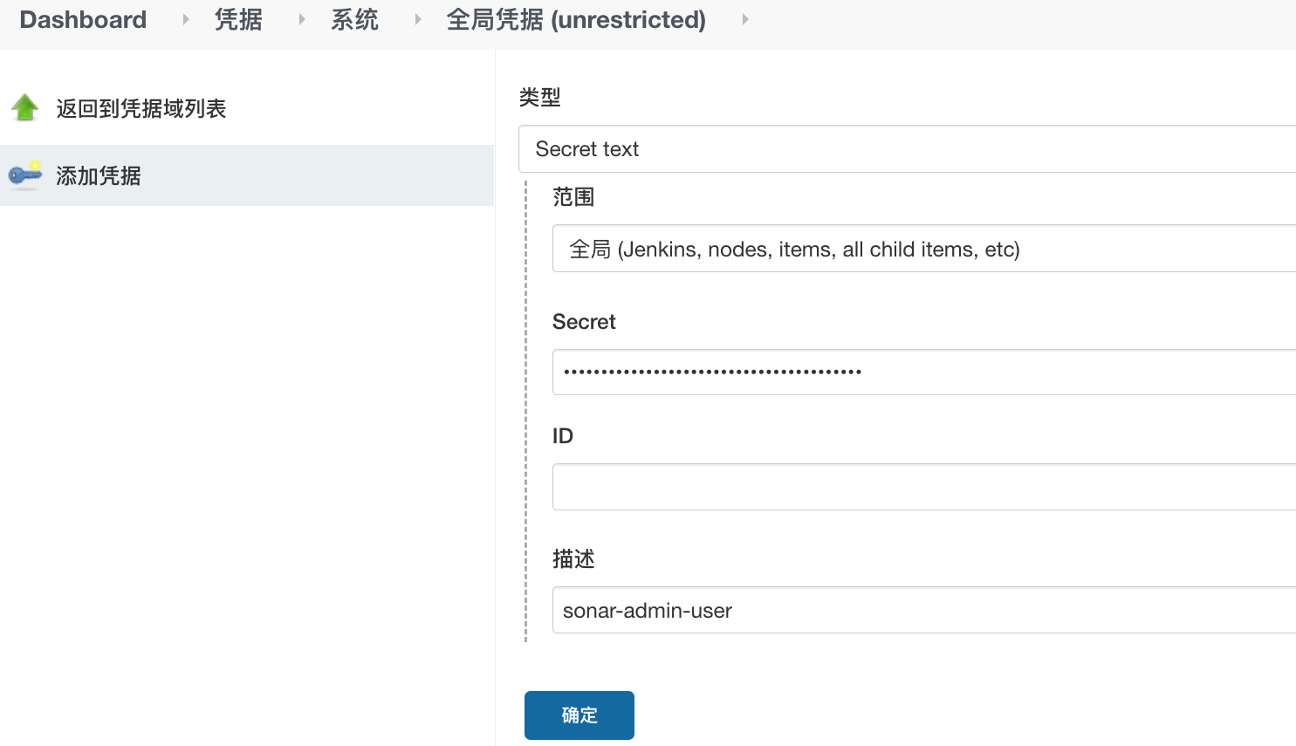This screenshot has height=746, width=1296.
Task: Click the ID label text
Action: (x=563, y=436)
